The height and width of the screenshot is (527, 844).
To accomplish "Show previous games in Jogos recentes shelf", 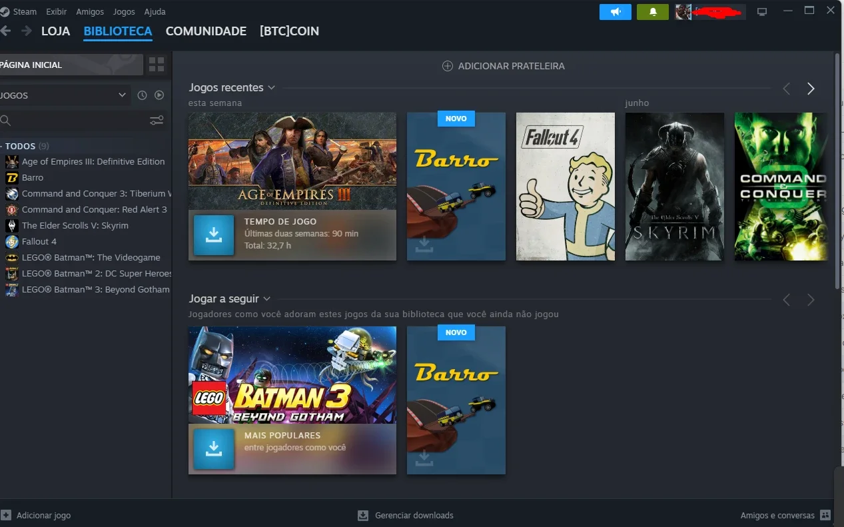I will (787, 89).
